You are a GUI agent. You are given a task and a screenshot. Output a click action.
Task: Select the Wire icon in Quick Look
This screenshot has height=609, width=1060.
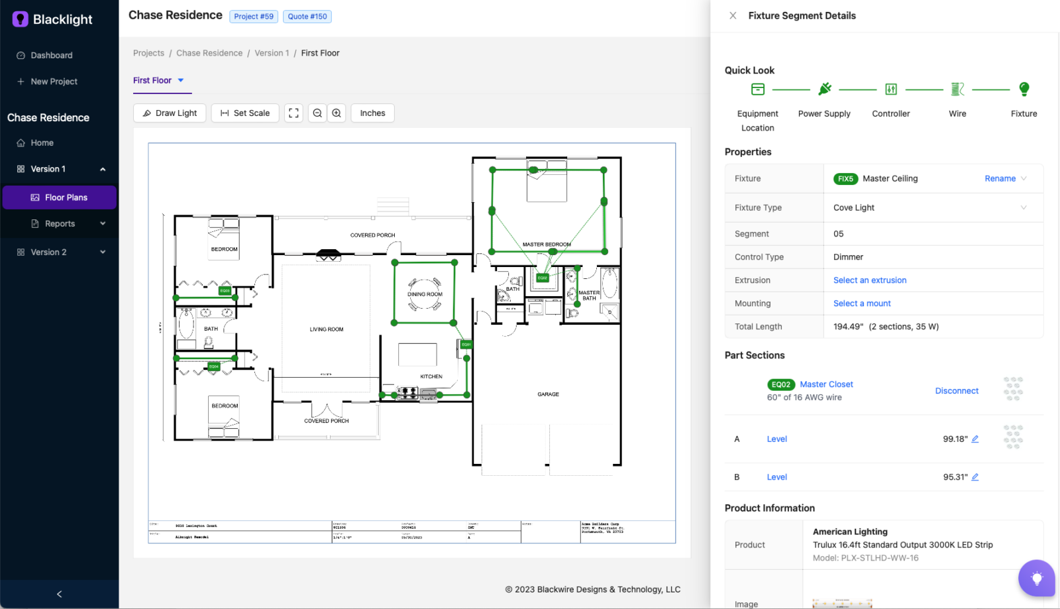tap(957, 89)
